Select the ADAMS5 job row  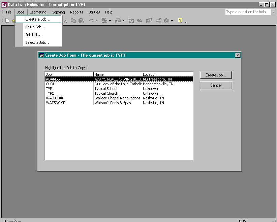[119, 79]
